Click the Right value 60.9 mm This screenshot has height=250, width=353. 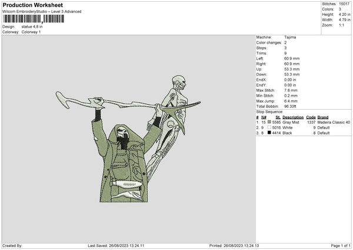click(x=292, y=64)
